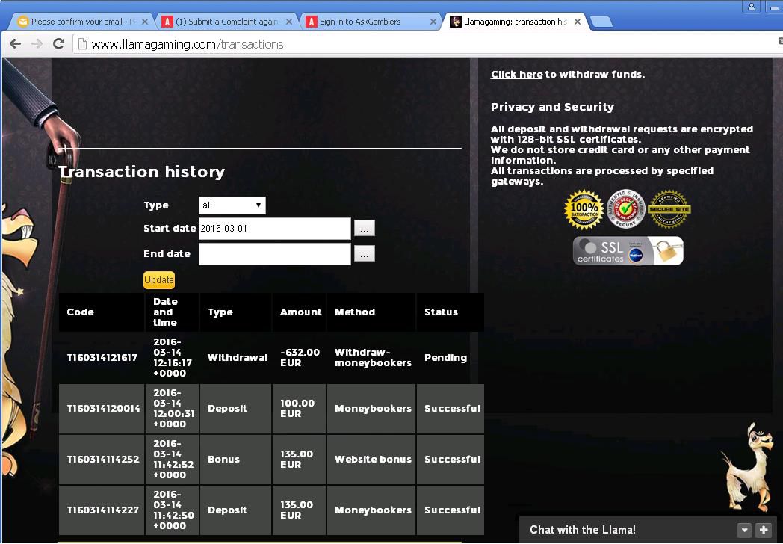The height and width of the screenshot is (544, 783).
Task: Select transaction code T160314114252
Action: (103, 460)
